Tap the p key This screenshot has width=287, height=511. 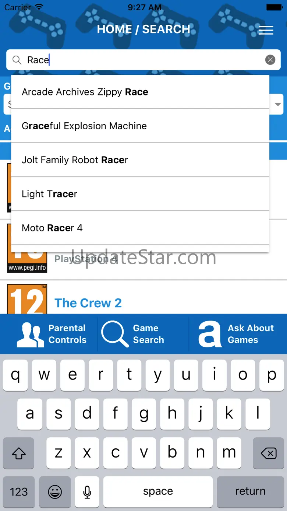click(272, 375)
